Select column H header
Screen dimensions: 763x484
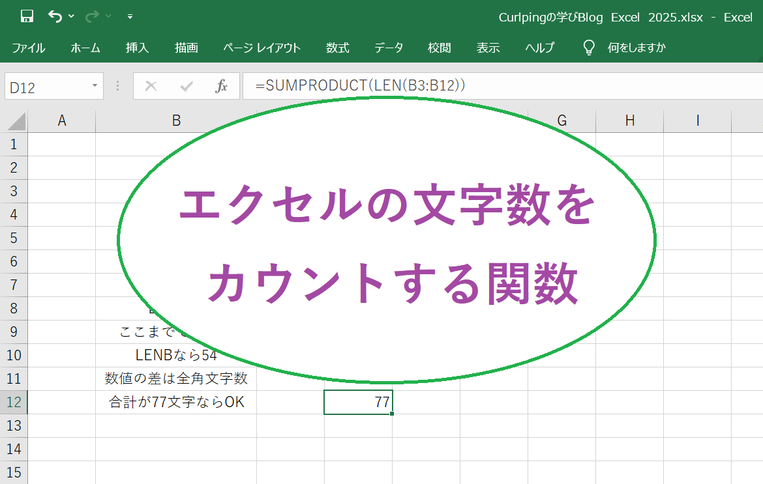click(629, 121)
